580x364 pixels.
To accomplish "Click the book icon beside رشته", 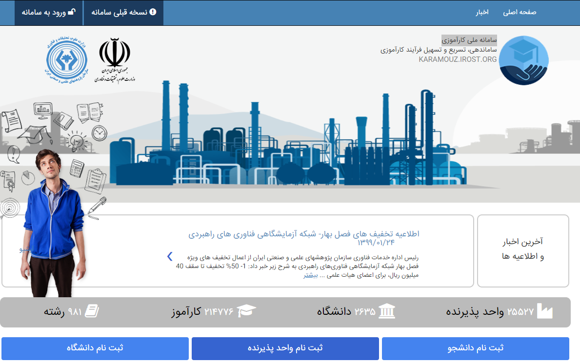I will click(92, 311).
